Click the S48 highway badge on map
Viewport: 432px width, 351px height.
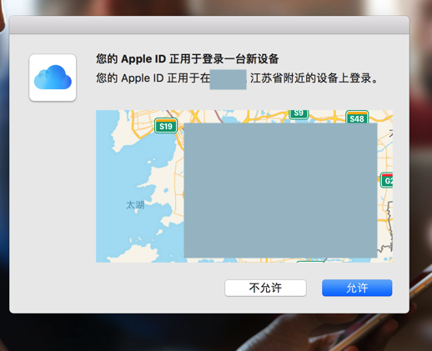click(x=357, y=118)
